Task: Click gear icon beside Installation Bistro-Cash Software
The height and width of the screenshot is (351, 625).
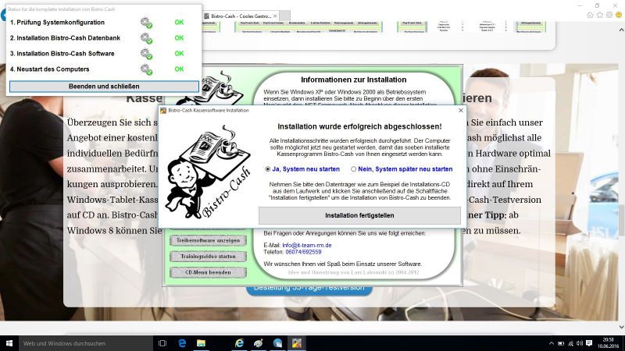Action: [x=146, y=54]
